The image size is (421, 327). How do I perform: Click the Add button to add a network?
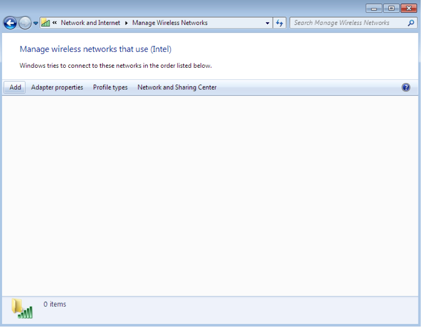point(14,87)
